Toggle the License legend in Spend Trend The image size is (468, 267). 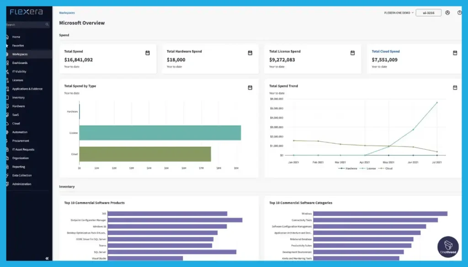[368, 168]
